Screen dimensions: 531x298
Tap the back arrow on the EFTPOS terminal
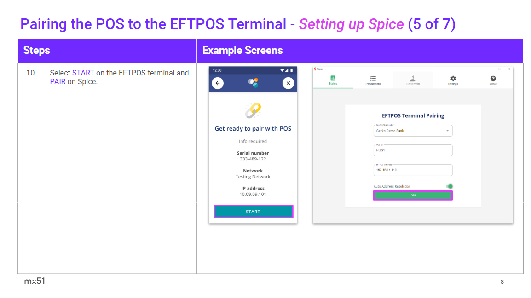218,83
